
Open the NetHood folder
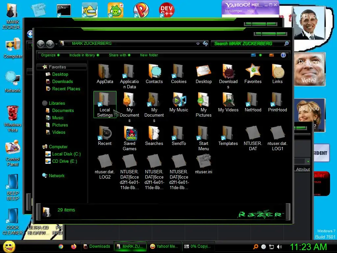click(253, 102)
